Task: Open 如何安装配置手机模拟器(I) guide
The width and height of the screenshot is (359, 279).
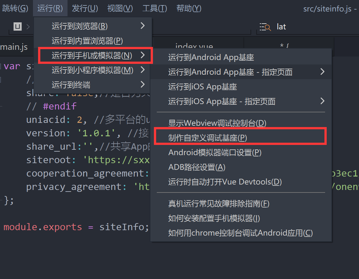Action: (x=214, y=218)
